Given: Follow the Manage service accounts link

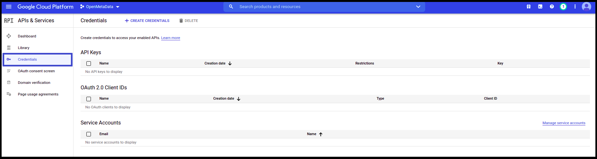Looking at the screenshot, I should 564,123.
